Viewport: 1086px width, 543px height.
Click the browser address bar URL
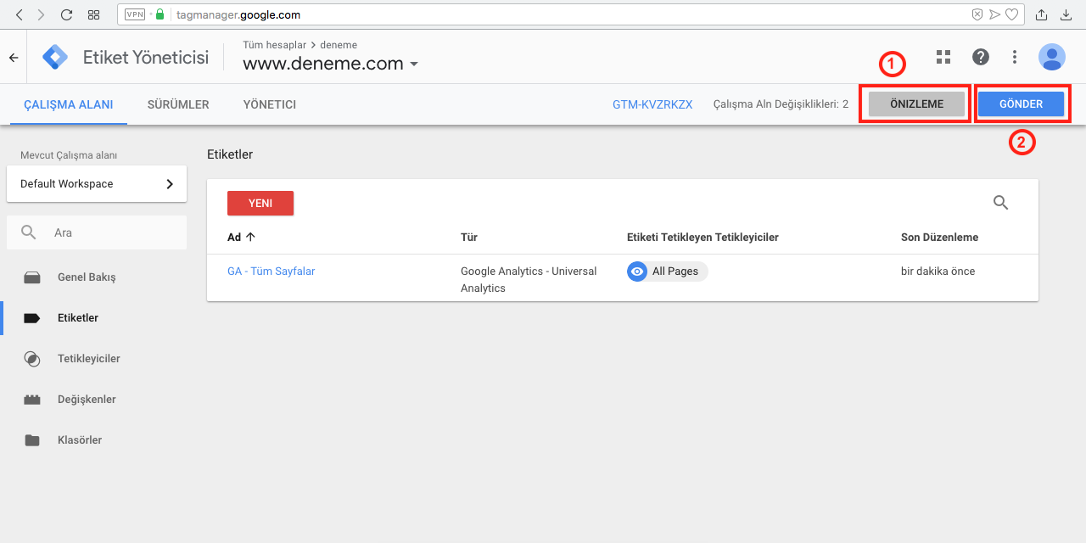click(x=238, y=14)
